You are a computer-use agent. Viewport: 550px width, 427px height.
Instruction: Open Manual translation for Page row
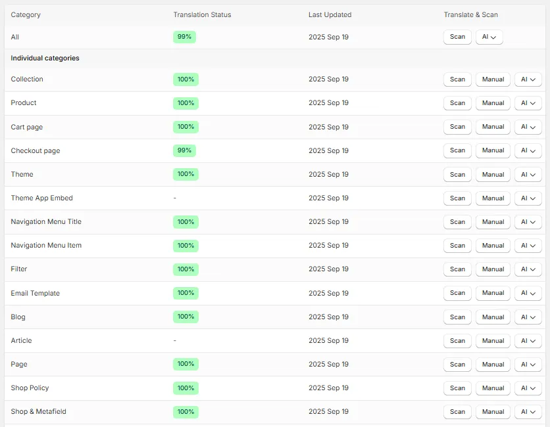point(493,365)
